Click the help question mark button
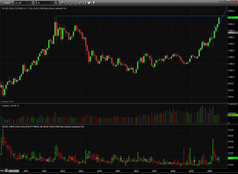Image resolution: width=238 pixels, height=174 pixels. [221, 1]
